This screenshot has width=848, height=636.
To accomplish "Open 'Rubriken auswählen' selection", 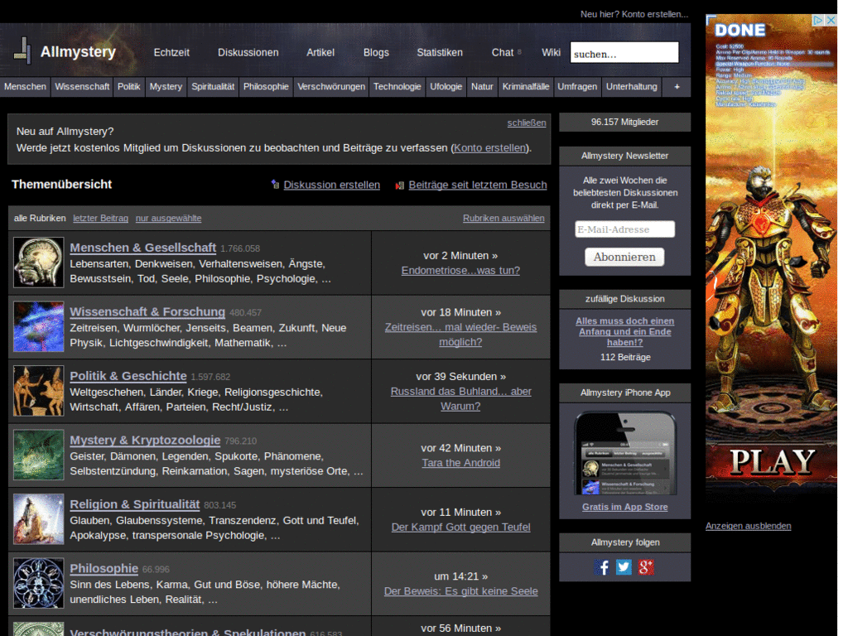I will coord(503,219).
